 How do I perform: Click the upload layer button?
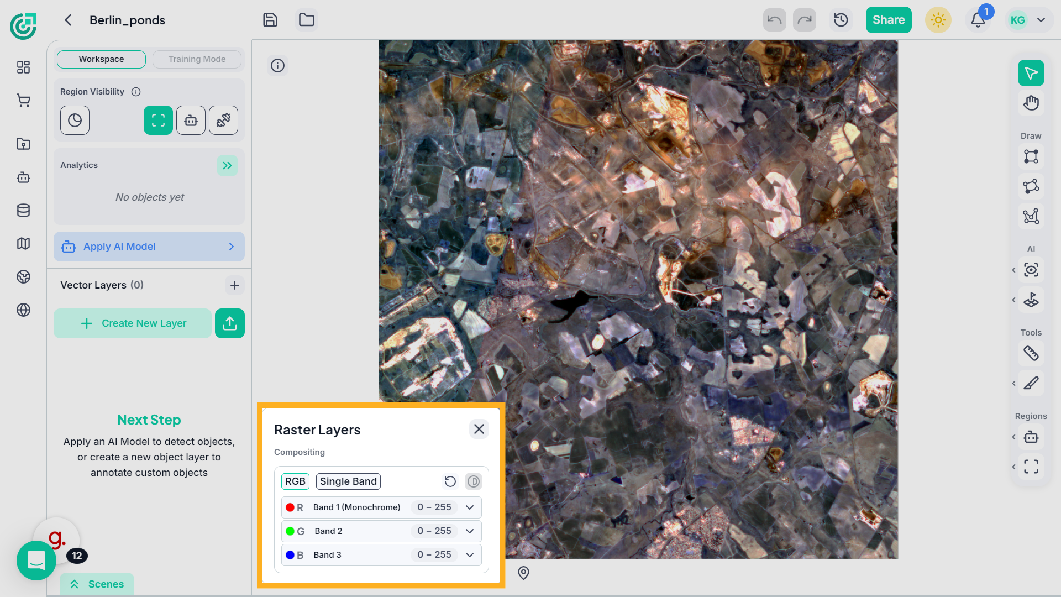click(230, 323)
